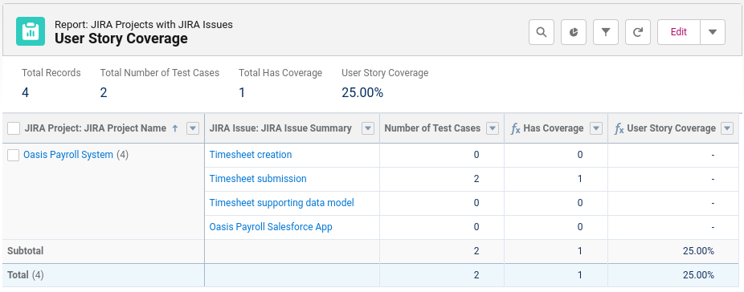The width and height of the screenshot is (744, 292).
Task: Open JIRA Project Name column menu dropdown
Action: point(193,128)
